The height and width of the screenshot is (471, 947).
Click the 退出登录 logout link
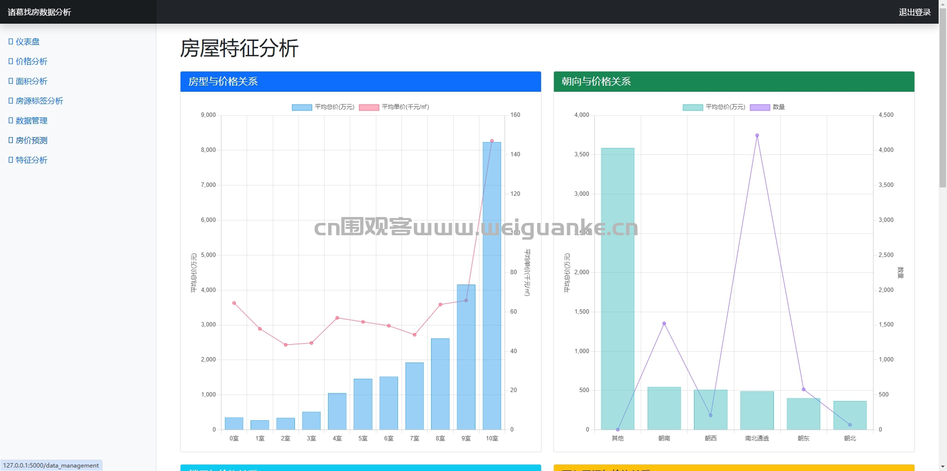coord(914,12)
